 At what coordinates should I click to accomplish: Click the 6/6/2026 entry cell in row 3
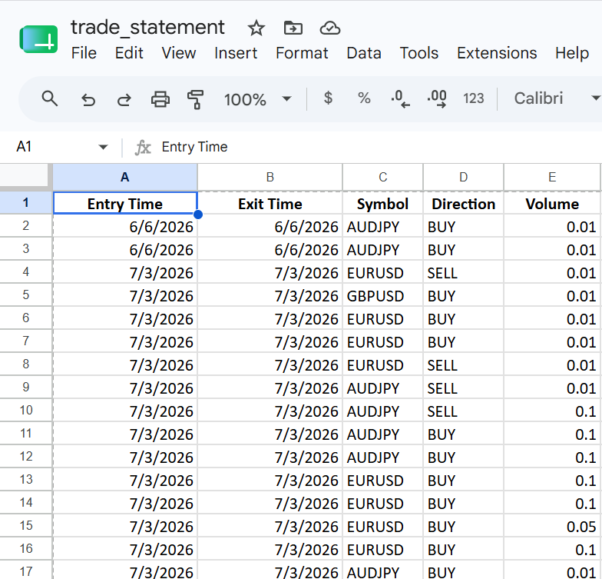125,249
